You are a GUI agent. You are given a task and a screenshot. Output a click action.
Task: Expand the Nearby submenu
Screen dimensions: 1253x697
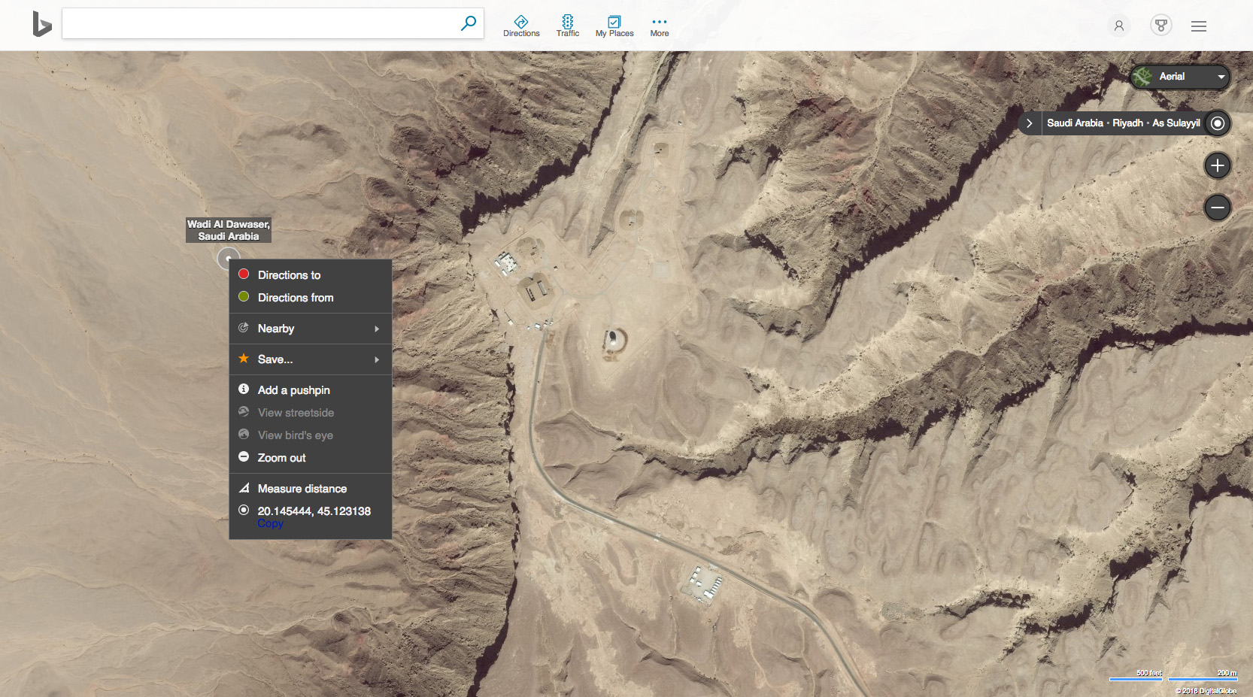[310, 329]
